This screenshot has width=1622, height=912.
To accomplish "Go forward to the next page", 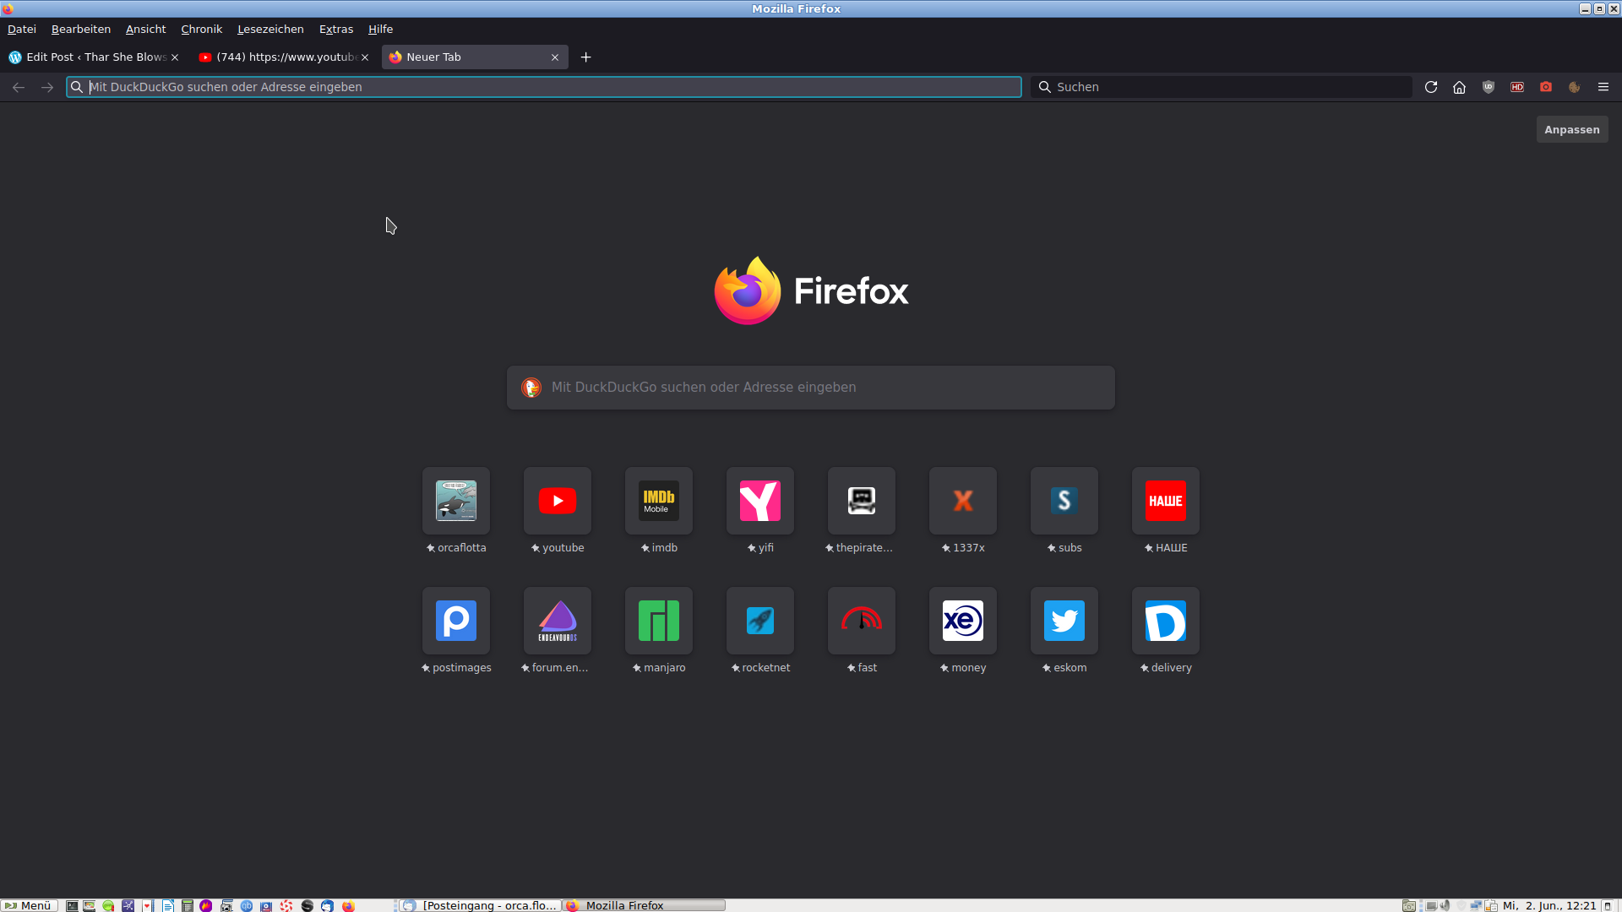I will coord(47,87).
